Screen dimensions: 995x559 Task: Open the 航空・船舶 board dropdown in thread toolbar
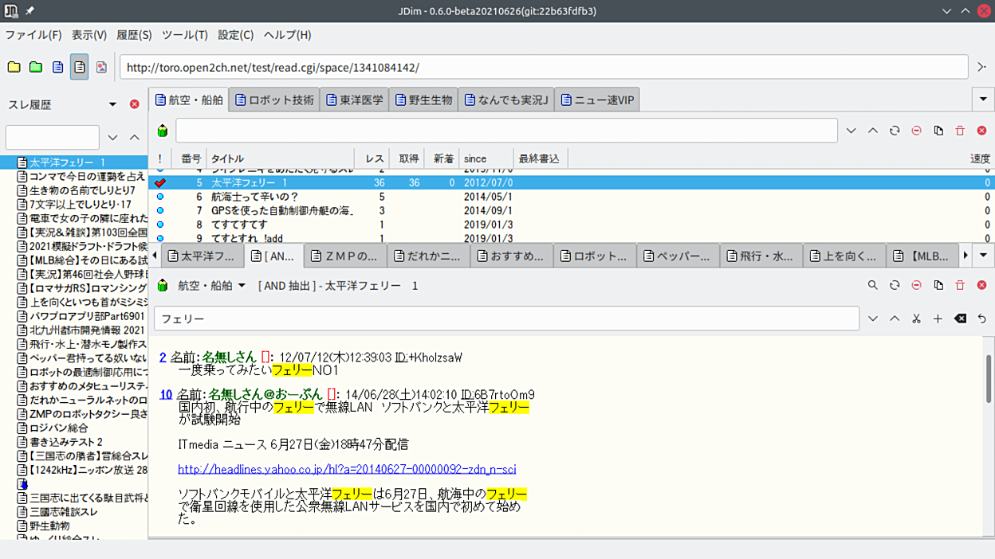click(x=242, y=285)
